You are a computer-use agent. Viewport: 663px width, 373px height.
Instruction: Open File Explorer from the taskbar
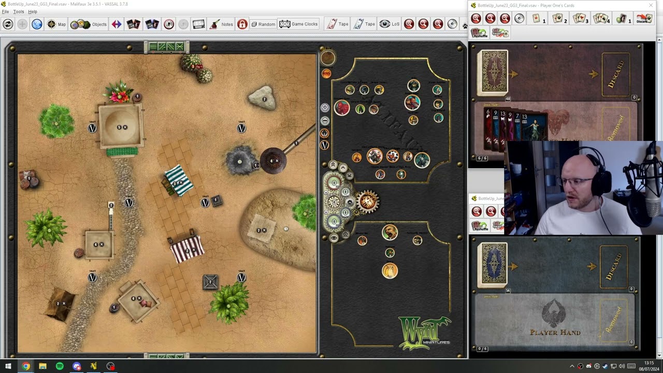click(x=42, y=366)
